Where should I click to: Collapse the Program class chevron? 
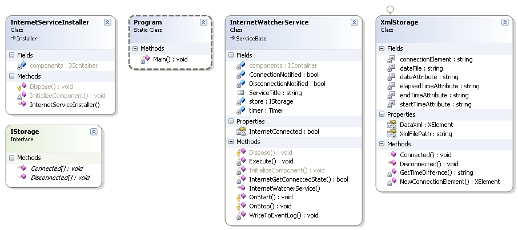(x=203, y=22)
